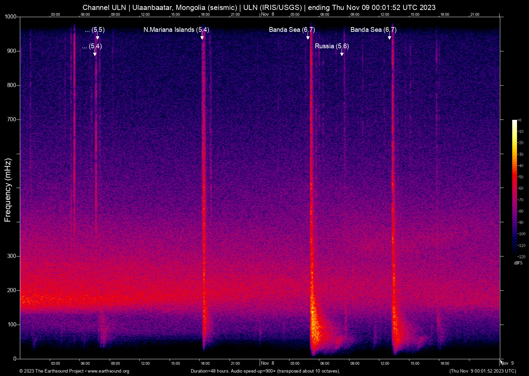The width and height of the screenshot is (529, 376).
Task: Click the "dBFS" unit label below color scale
Action: click(x=518, y=263)
